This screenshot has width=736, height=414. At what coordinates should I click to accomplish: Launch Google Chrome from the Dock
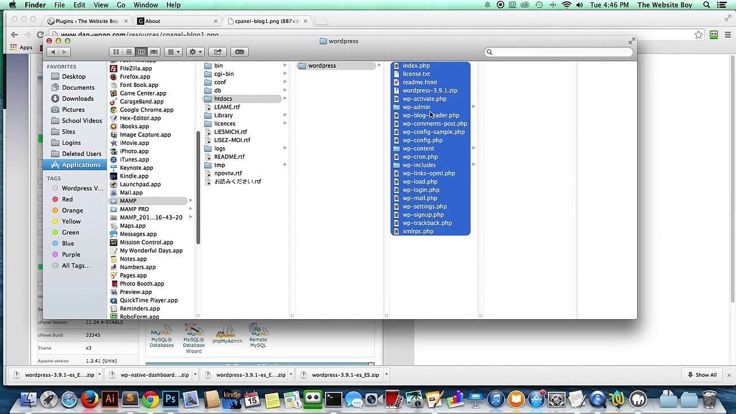151,399
